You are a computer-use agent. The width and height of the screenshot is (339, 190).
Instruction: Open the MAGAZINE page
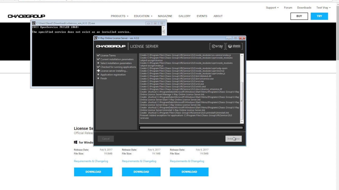click(165, 16)
